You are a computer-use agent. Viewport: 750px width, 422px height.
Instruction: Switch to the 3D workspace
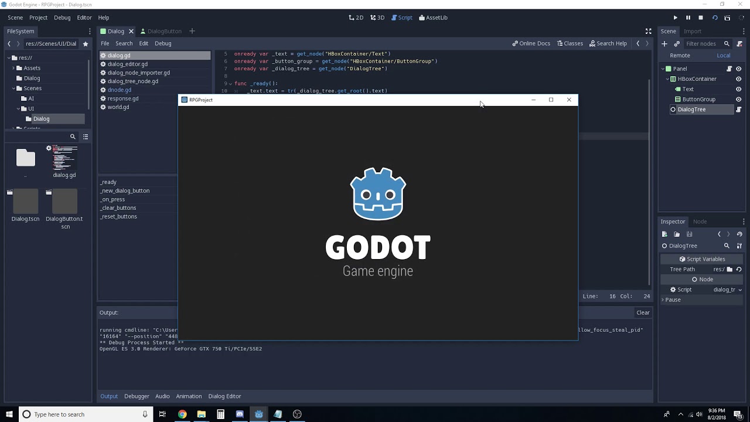377,18
